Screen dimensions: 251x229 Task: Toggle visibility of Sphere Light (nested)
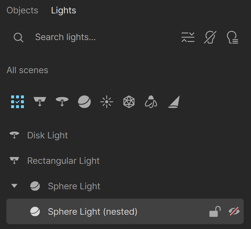234,212
